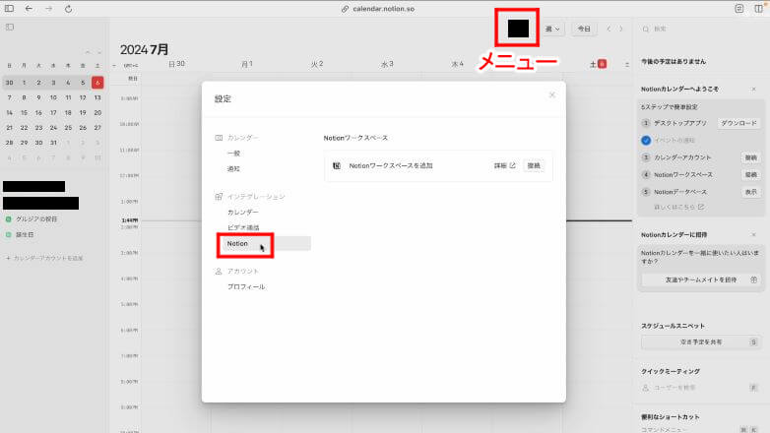Collapse the all-day row expander at right

click(x=627, y=65)
